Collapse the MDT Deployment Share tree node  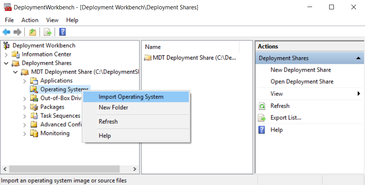(x=16, y=72)
